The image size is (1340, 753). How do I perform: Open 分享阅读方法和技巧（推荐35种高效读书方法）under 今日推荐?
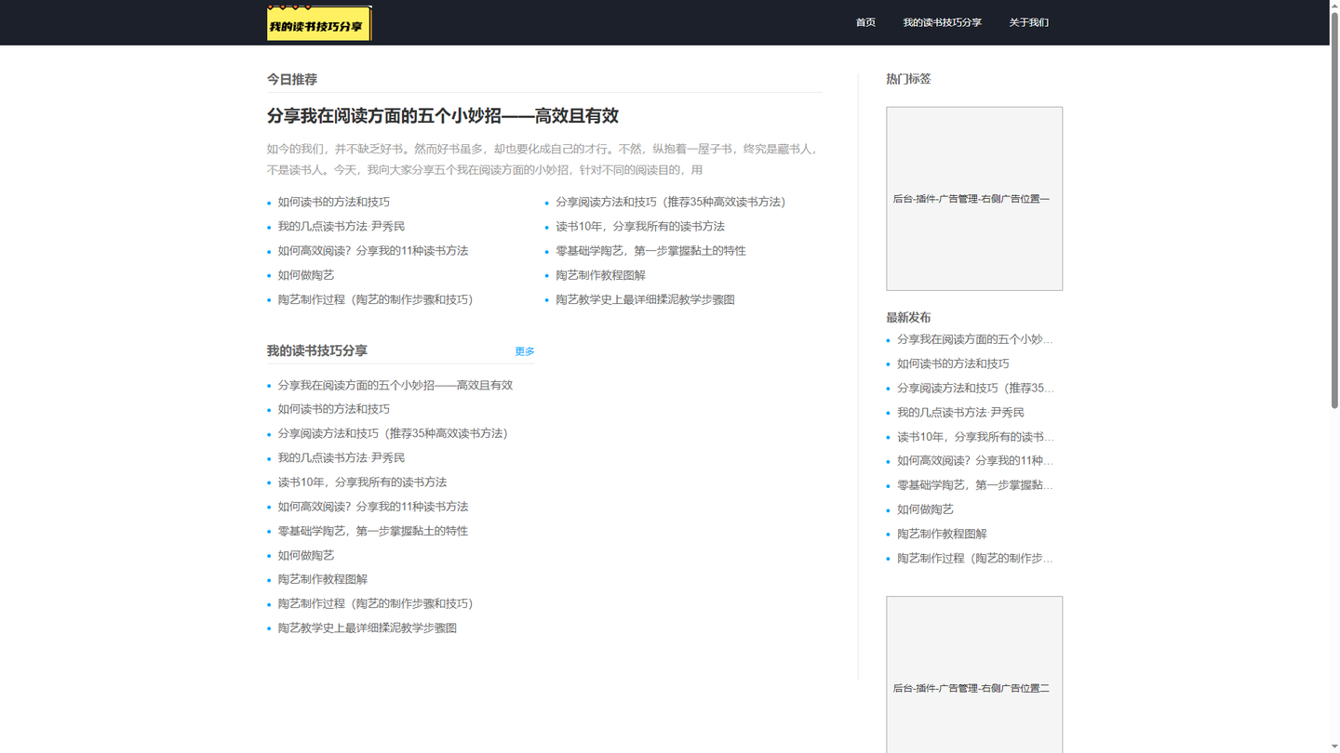[671, 202]
